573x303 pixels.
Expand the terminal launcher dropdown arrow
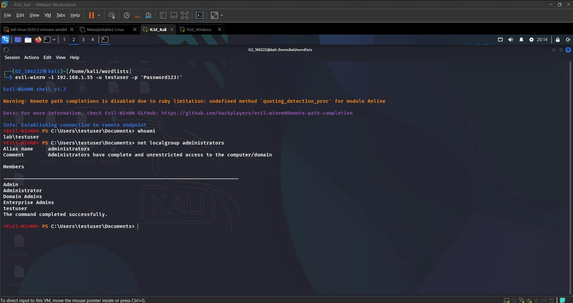click(54, 40)
